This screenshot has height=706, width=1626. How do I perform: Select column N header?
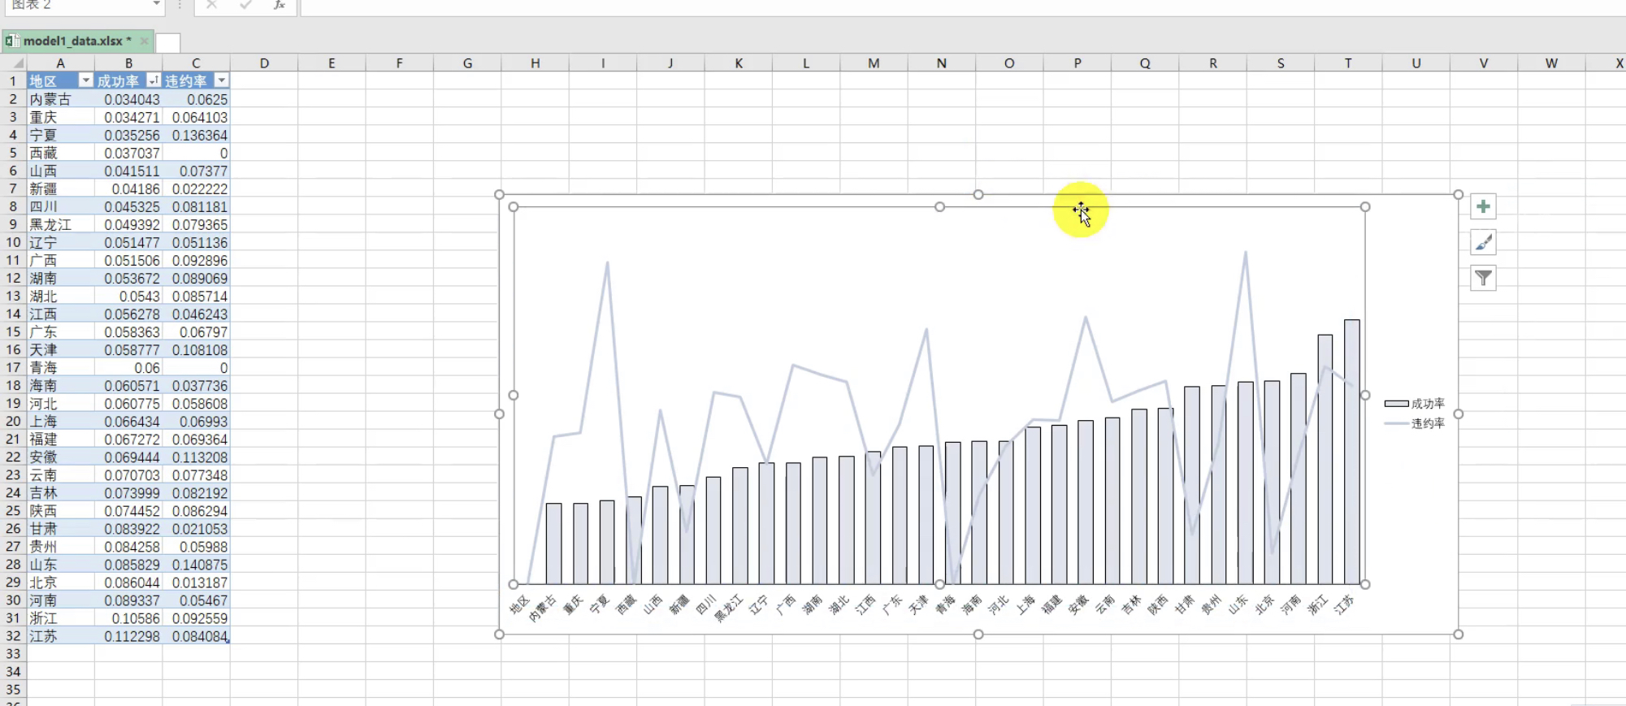941,63
